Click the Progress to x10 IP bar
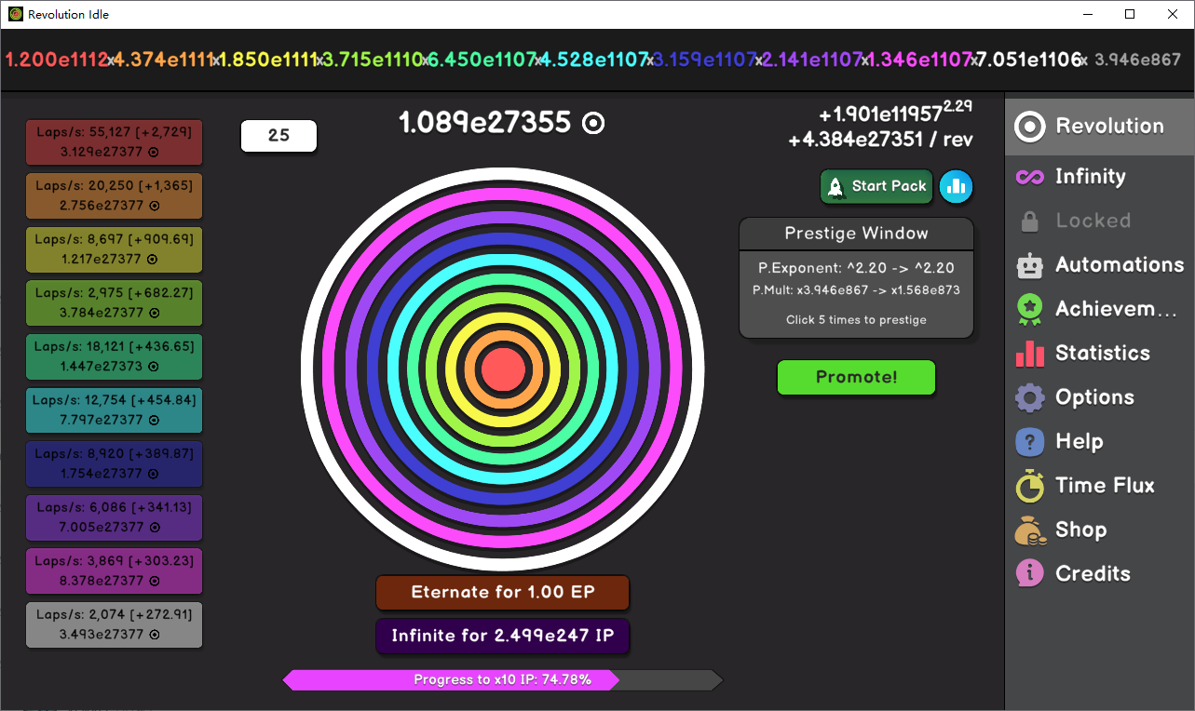The width and height of the screenshot is (1195, 711). [x=503, y=679]
